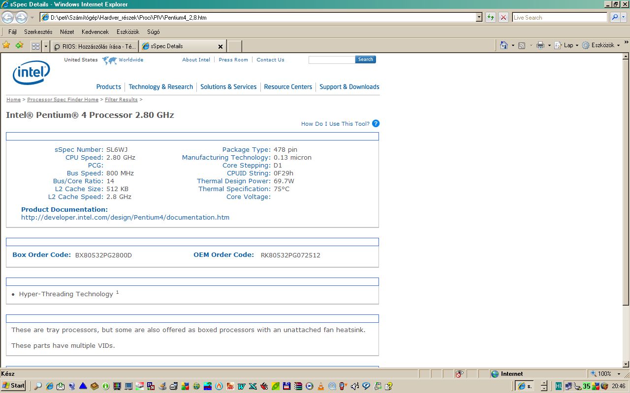Open the Favorites Center star icon
This screenshot has height=393, width=630.
[x=6, y=46]
